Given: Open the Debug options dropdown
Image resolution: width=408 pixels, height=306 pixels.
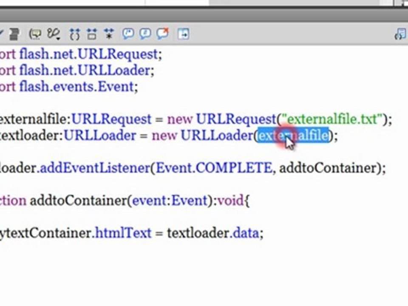Looking at the screenshot, I should (54, 34).
